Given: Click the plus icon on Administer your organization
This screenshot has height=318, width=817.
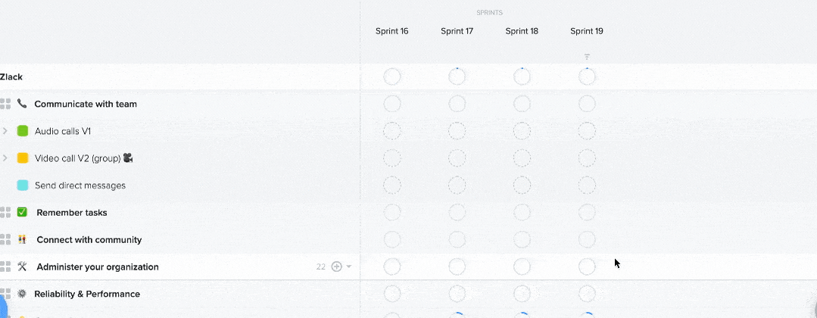Looking at the screenshot, I should (337, 267).
